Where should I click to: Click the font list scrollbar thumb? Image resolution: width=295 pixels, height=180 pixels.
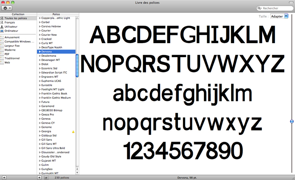click(77, 66)
